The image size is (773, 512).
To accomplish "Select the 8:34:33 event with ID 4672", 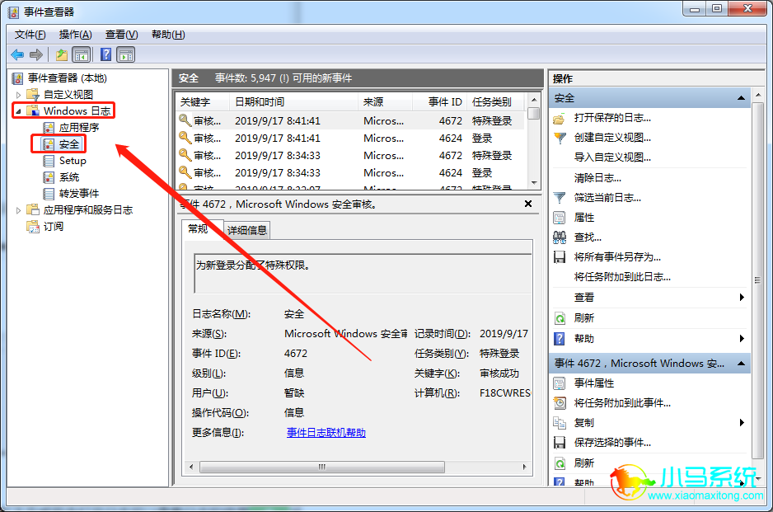I will click(350, 155).
